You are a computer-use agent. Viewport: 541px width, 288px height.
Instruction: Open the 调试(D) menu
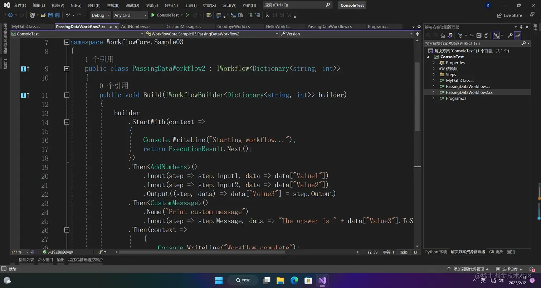tap(132, 5)
